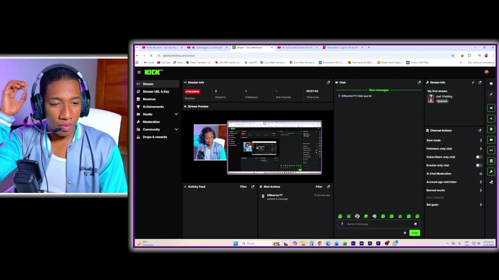Click the chat bubble icon in right sidebar
Screen dimensions: 499x280
(x=491, y=140)
